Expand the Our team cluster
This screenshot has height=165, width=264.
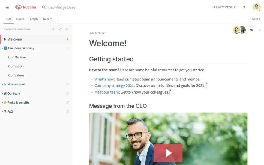(x=2, y=93)
